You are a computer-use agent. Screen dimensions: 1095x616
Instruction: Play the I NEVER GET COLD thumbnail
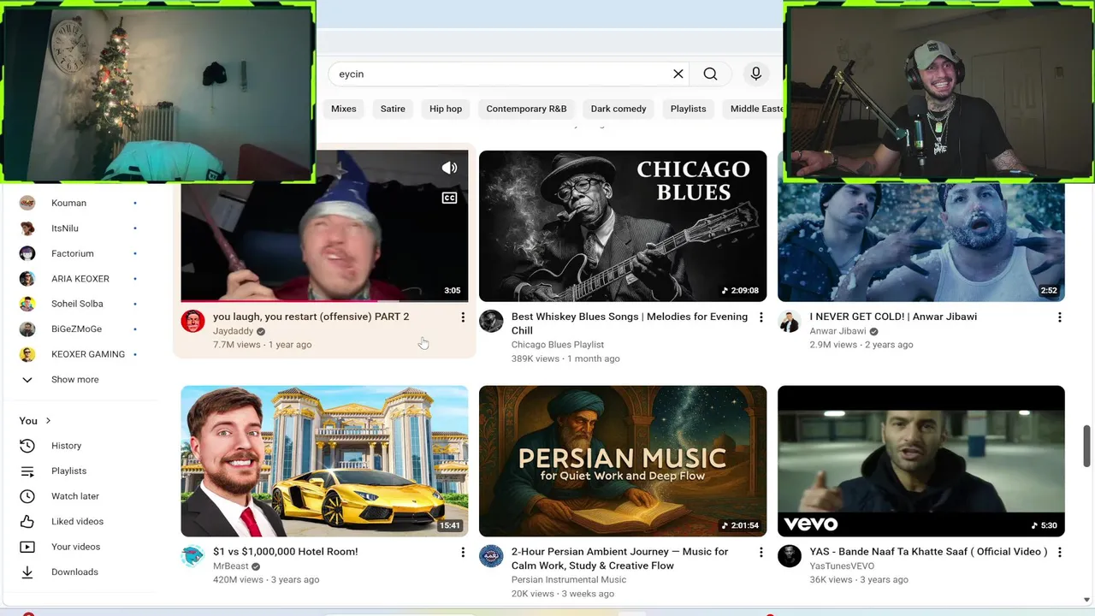pyautogui.click(x=921, y=242)
